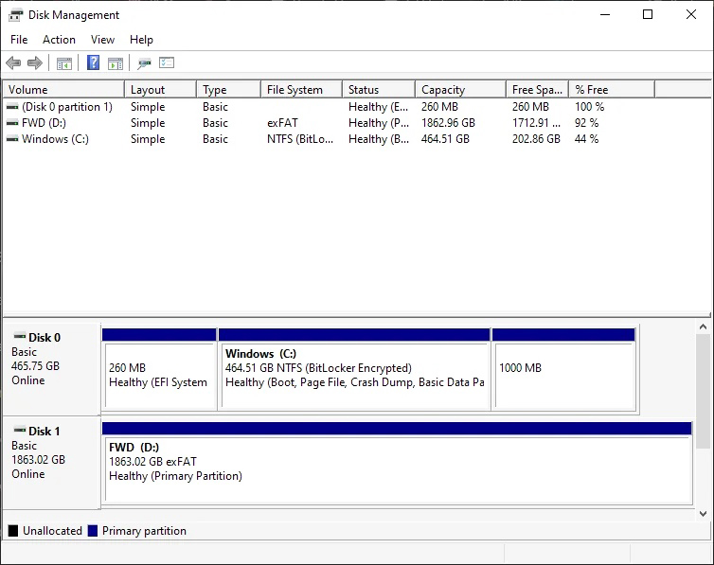Screen dimensions: 714x565
Task: Open the Action menu
Action: pos(59,40)
